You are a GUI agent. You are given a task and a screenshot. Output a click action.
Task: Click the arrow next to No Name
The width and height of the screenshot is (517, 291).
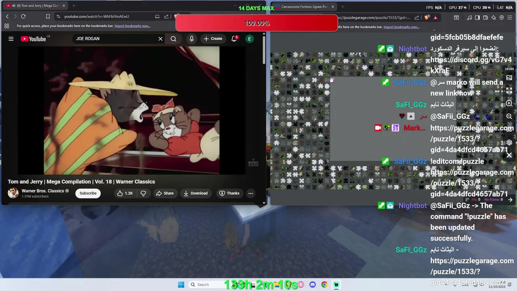click(510, 200)
